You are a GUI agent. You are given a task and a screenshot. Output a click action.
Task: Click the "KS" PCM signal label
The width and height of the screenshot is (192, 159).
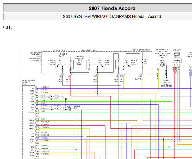pos(33,89)
